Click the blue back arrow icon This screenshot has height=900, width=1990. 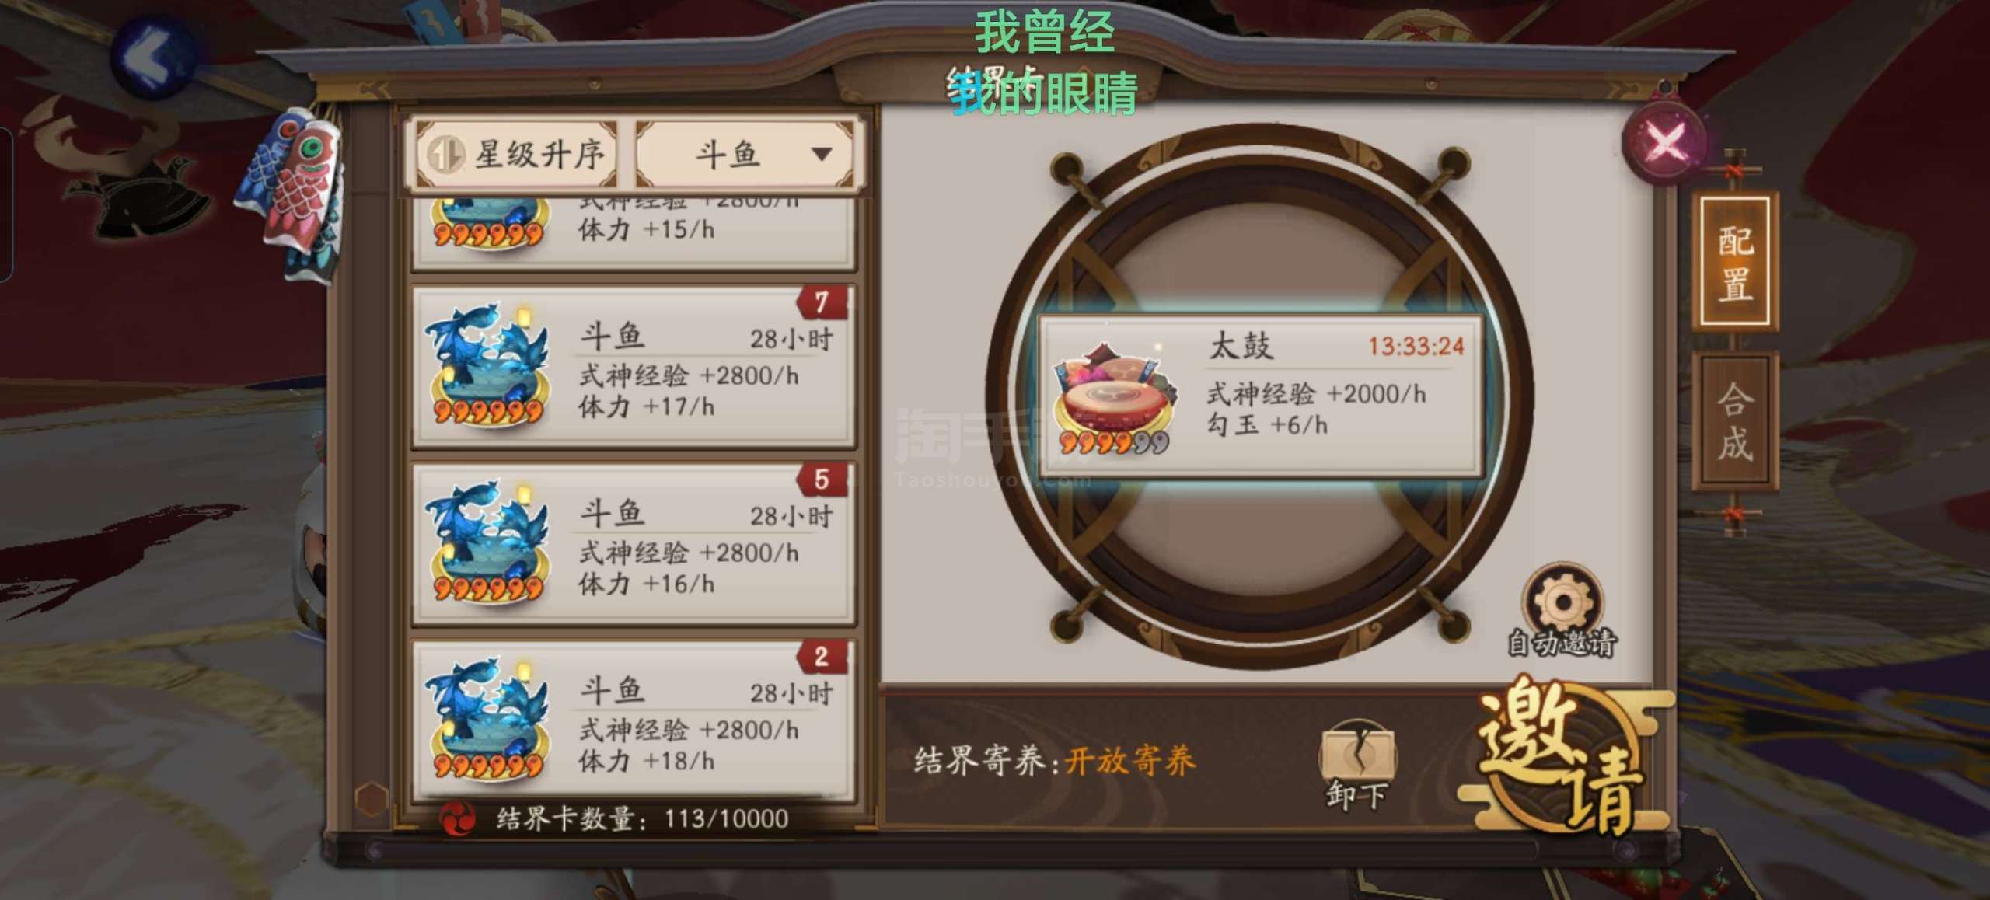[152, 57]
